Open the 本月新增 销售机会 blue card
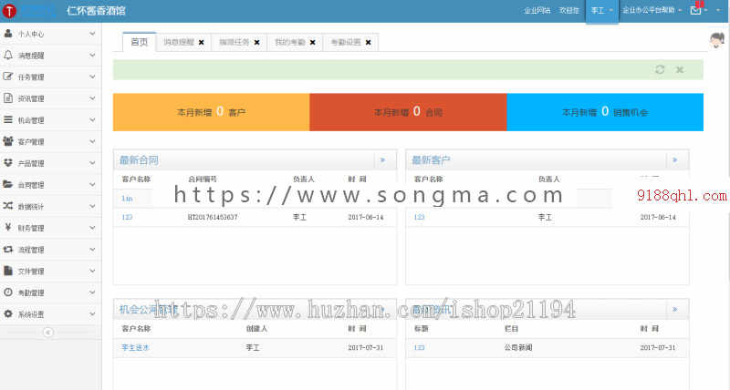The width and height of the screenshot is (730, 390). tap(605, 112)
